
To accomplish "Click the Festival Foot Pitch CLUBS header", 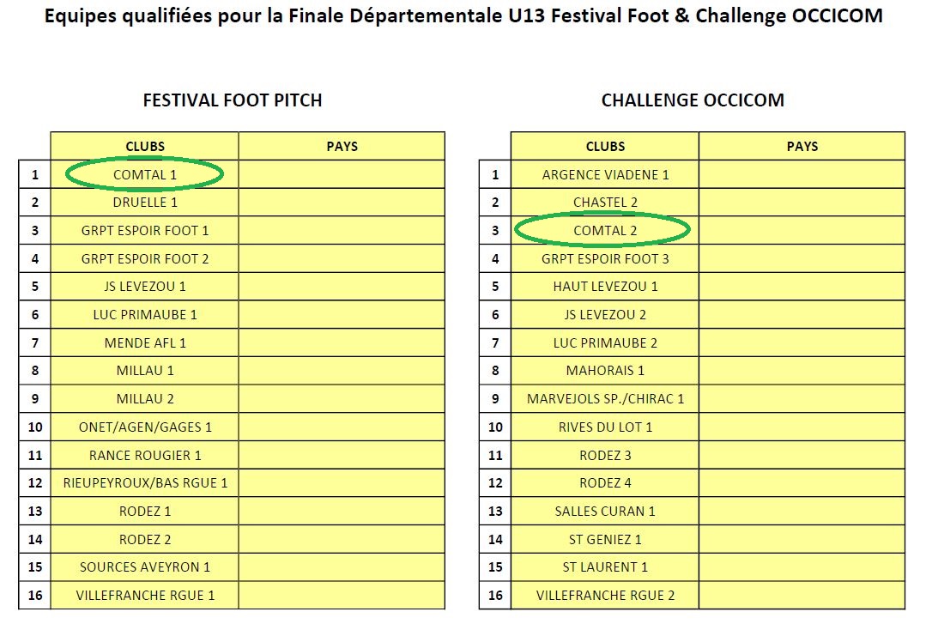I will [x=145, y=147].
